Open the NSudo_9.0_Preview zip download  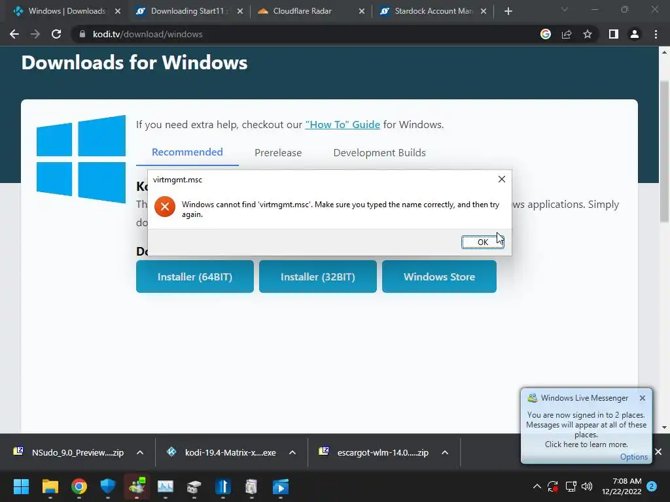(x=69, y=452)
